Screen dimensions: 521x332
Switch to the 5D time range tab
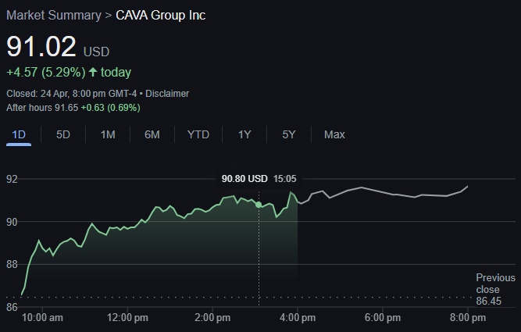click(x=63, y=134)
